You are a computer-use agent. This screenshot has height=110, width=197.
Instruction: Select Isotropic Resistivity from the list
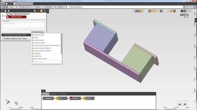tap(39, 43)
